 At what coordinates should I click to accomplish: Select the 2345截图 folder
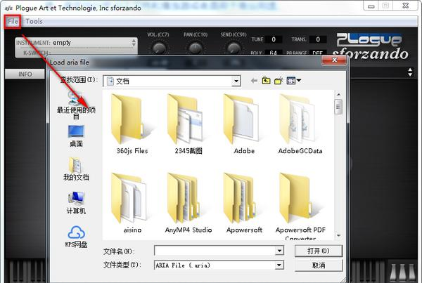[188, 124]
